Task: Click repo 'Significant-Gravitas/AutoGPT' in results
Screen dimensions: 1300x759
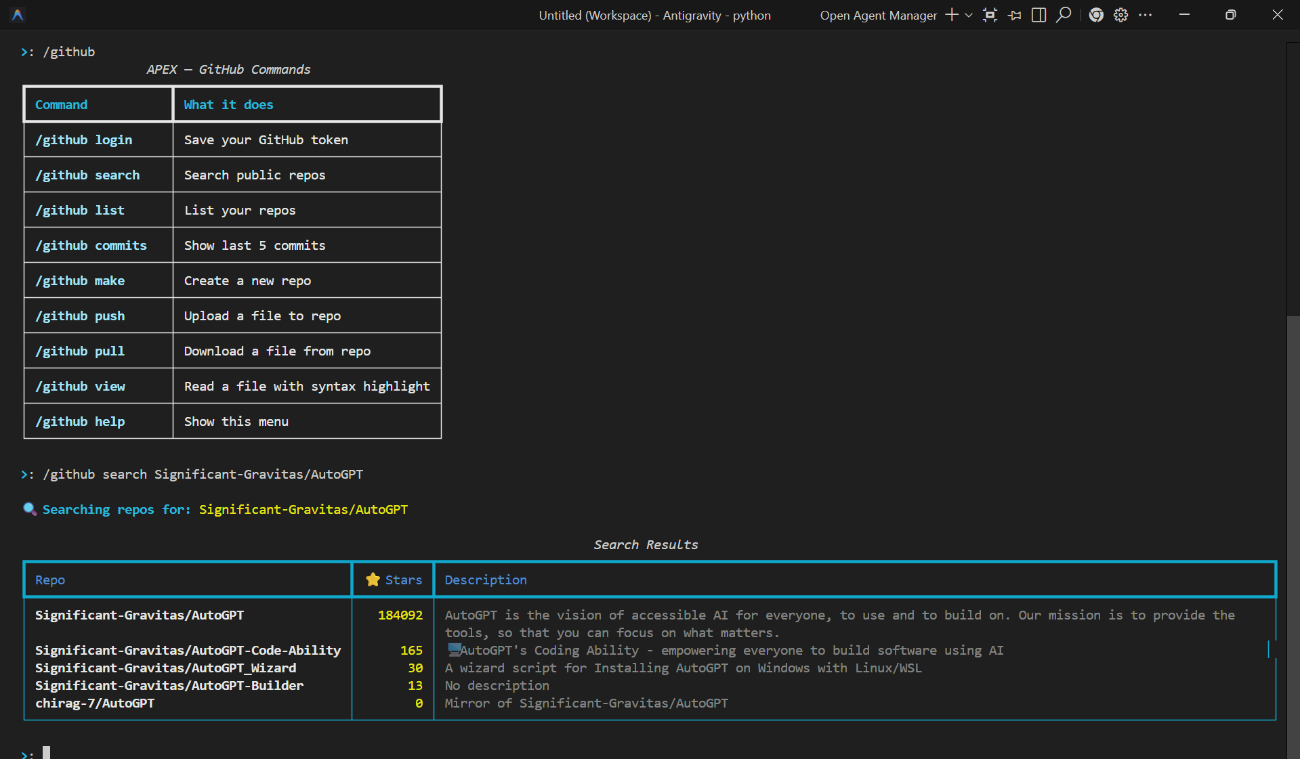Action: coord(140,615)
